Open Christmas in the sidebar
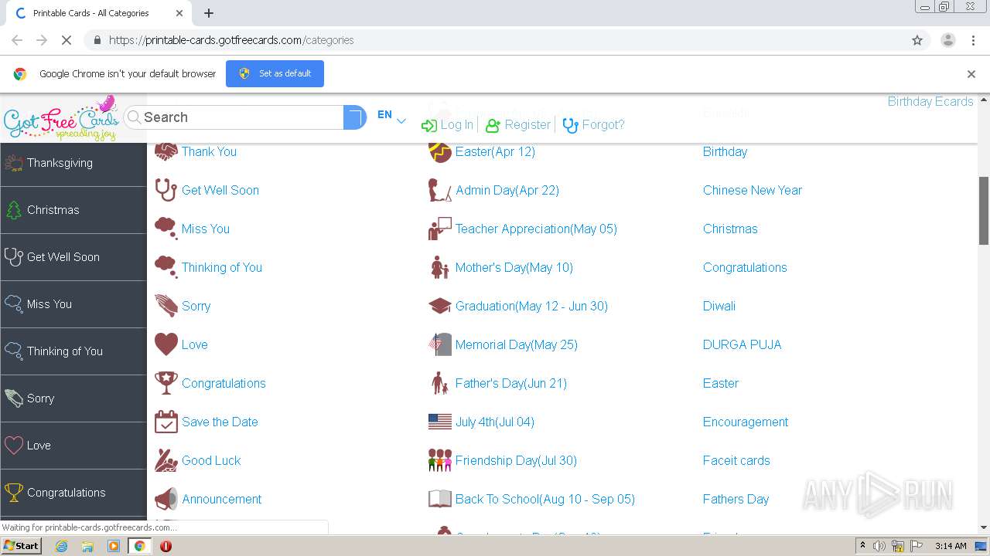 73,210
